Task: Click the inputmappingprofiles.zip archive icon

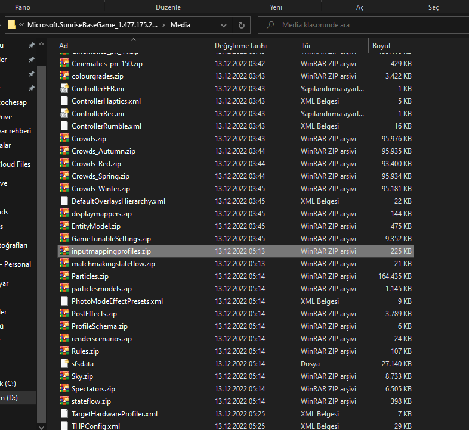Action: click(64, 251)
